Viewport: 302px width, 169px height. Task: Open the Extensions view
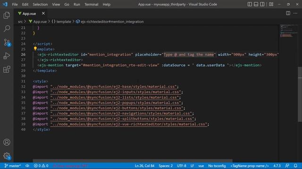7,69
